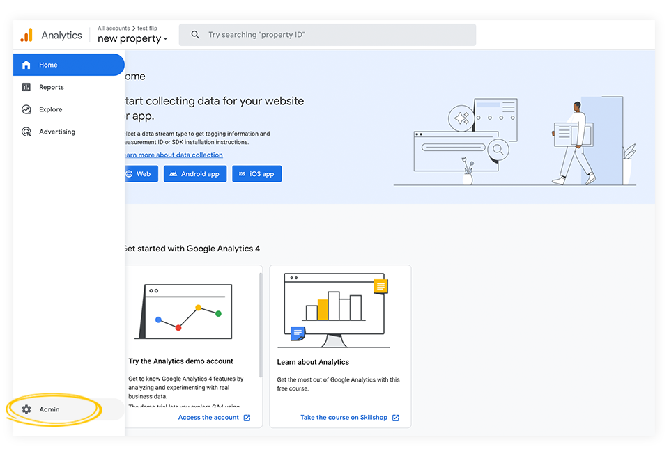Click the globe icon on the Web button
This screenshot has width=669, height=456.
pyautogui.click(x=131, y=173)
